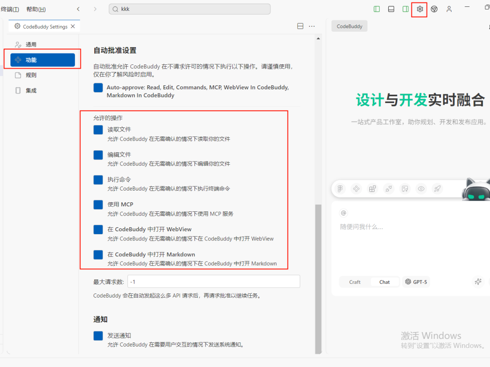Click the split editor layout icon
This screenshot has height=367, width=490.
300,26
